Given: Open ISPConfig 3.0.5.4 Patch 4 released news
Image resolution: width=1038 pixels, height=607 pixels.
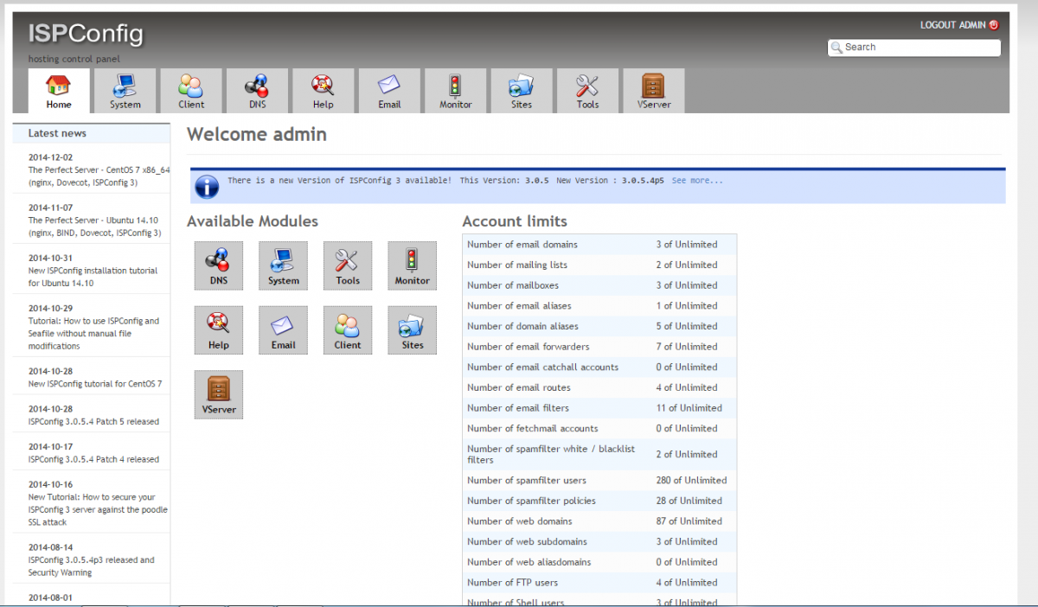Looking at the screenshot, I should (93, 459).
